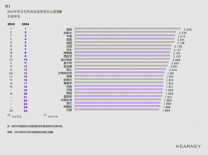Click the footnote starting with 注：新兴市场

point(35,126)
